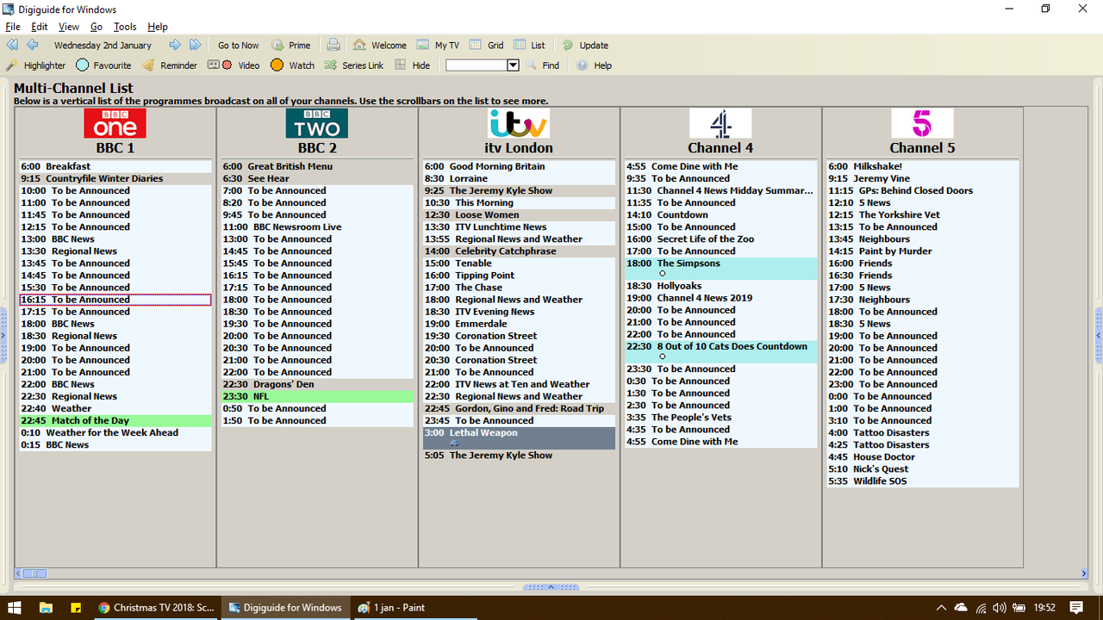Go to previous day arrow
The height and width of the screenshot is (620, 1103).
(x=32, y=45)
